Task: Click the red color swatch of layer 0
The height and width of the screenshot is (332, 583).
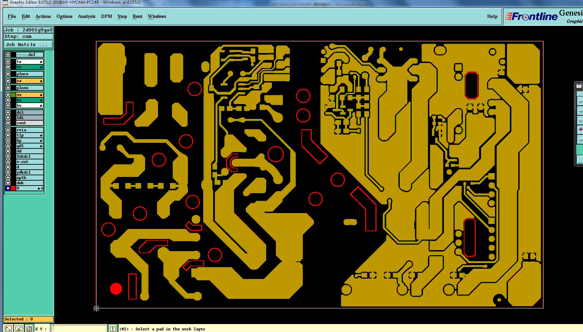Action: tap(13, 188)
